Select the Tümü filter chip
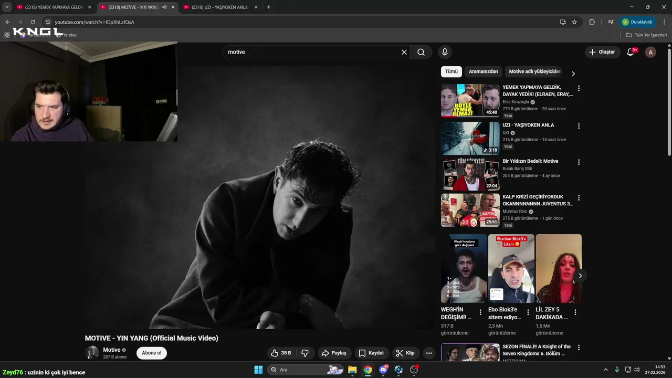672x378 pixels. [451, 71]
